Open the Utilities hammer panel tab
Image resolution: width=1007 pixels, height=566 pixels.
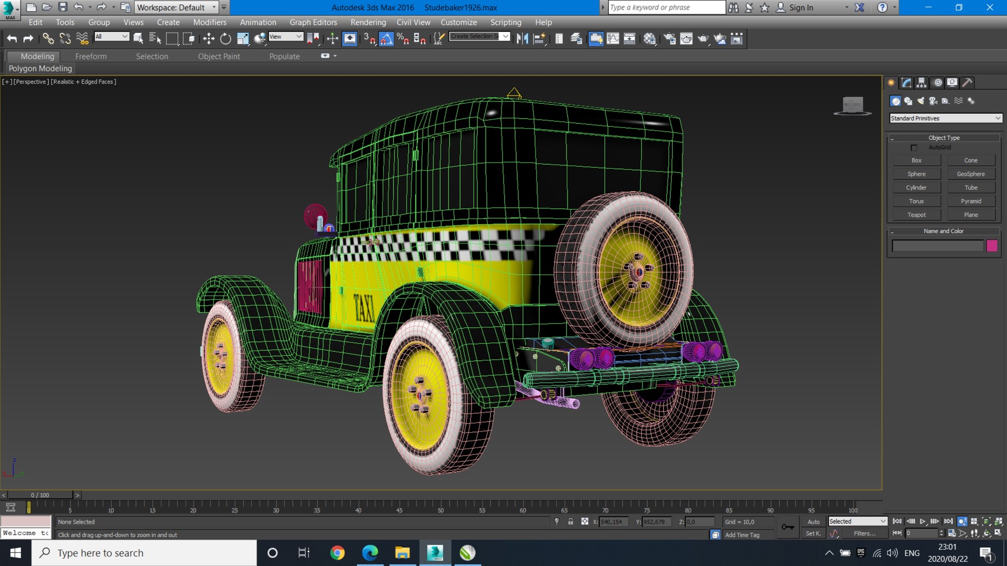967,83
